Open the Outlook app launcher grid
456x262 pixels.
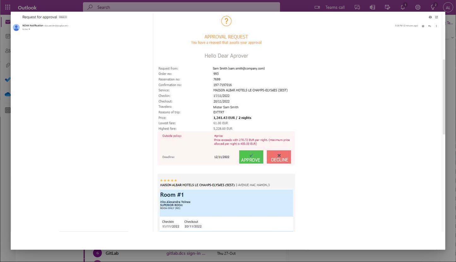[8, 7]
